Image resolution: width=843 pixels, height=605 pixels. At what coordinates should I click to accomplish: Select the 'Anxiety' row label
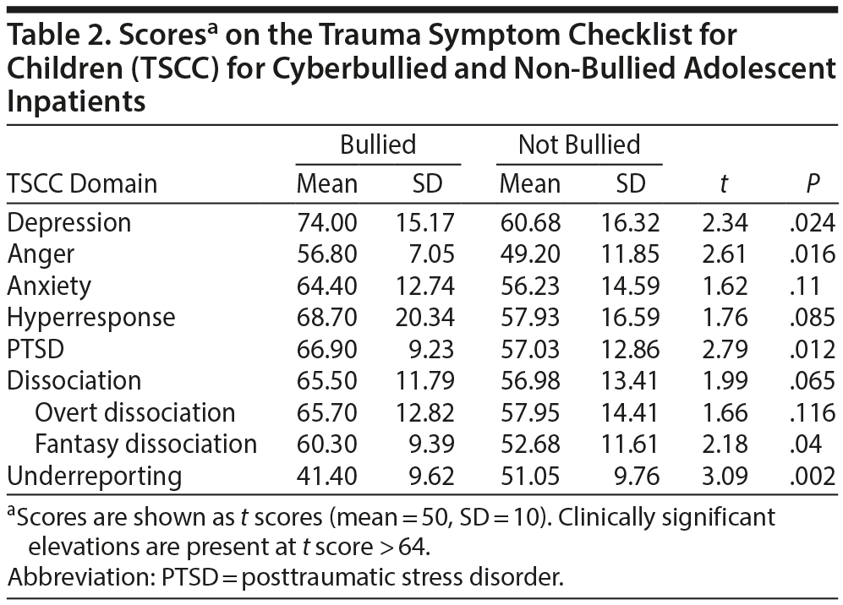[x=49, y=286]
